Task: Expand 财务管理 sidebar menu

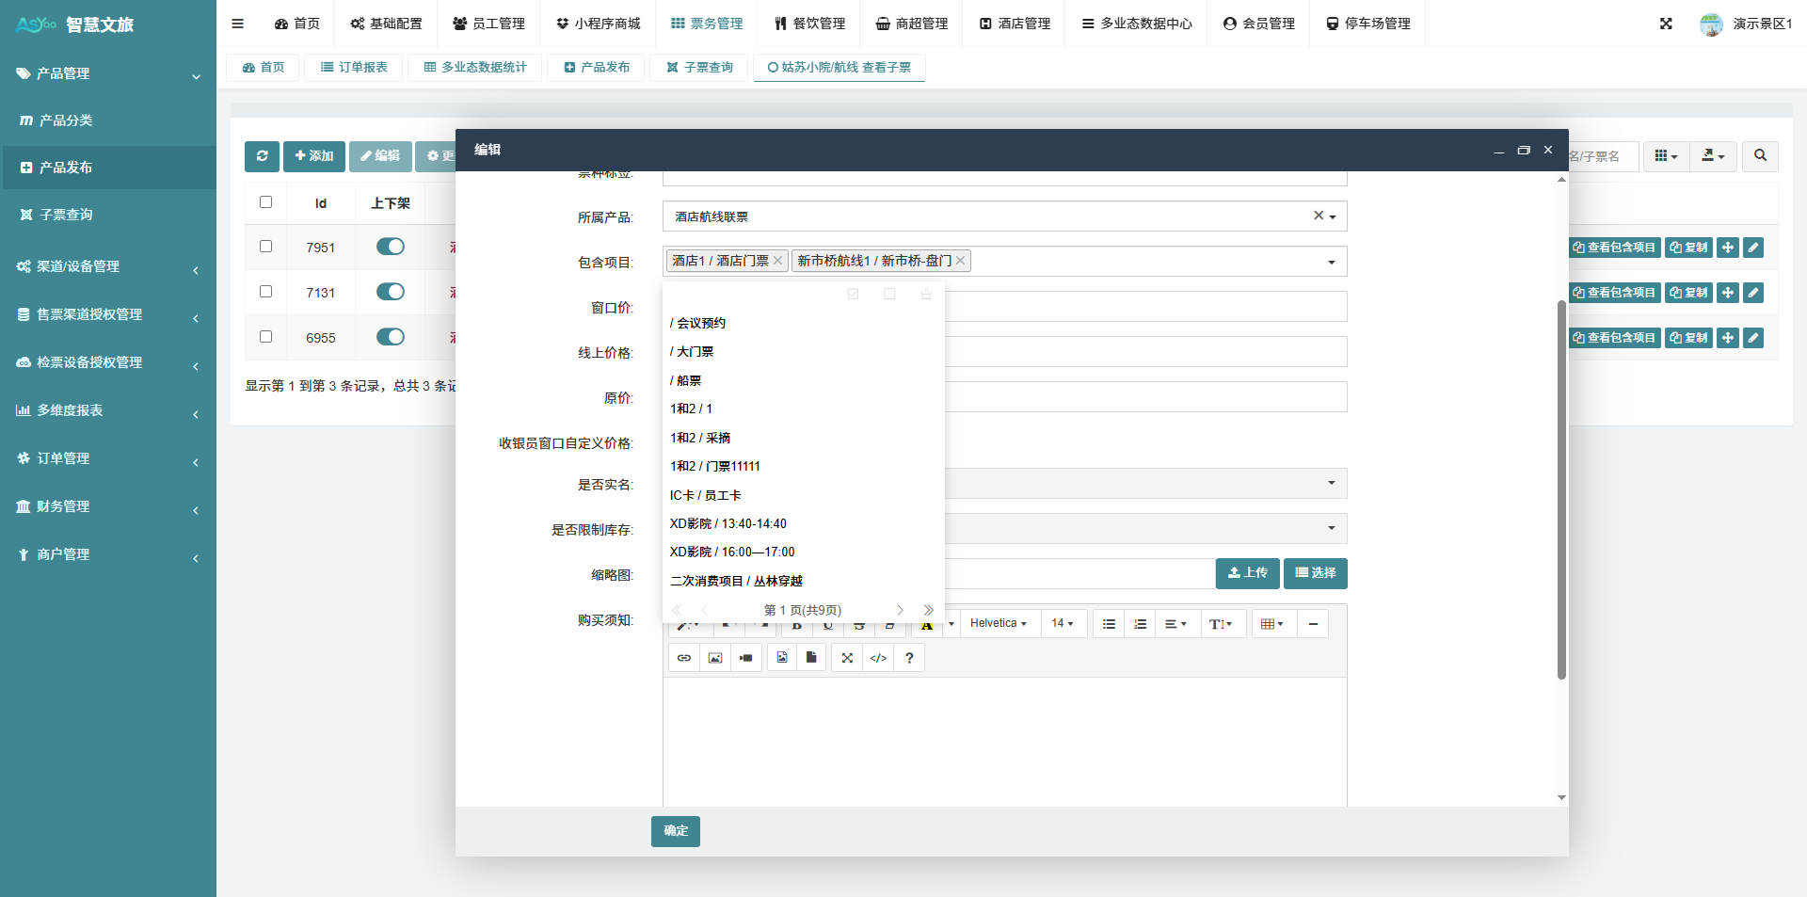Action: click(108, 507)
